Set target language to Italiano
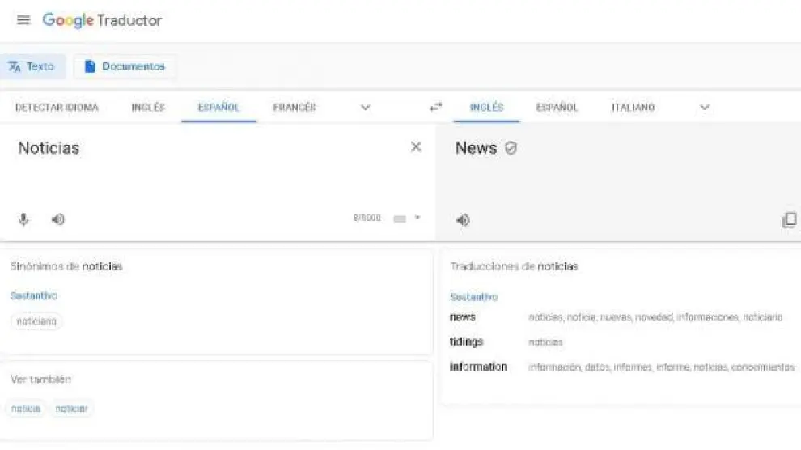This screenshot has width=801, height=450. 633,107
